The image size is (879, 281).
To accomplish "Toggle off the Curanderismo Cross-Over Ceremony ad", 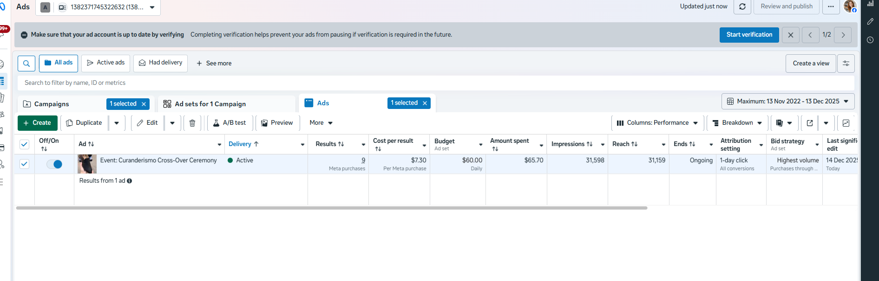I will click(x=54, y=164).
